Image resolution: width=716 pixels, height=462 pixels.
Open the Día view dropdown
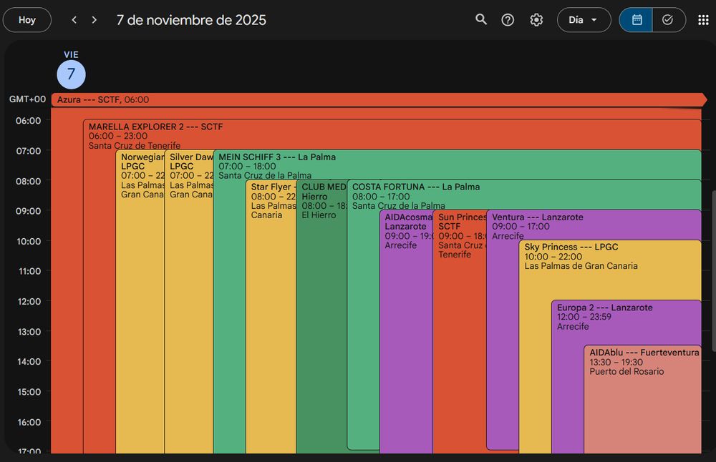coord(584,19)
